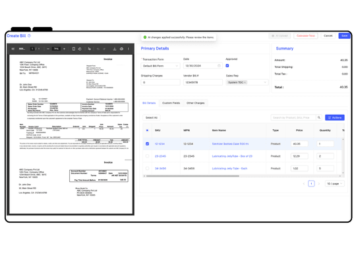Open Sanitizer Bottles Case item link
Viewport: 356px width, 253px height.
230,144
